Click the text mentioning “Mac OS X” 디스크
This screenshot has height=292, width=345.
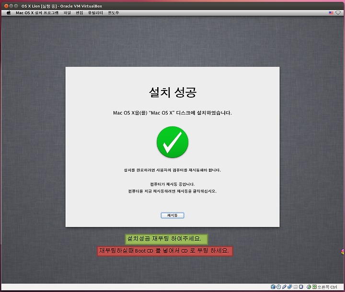[172, 113]
